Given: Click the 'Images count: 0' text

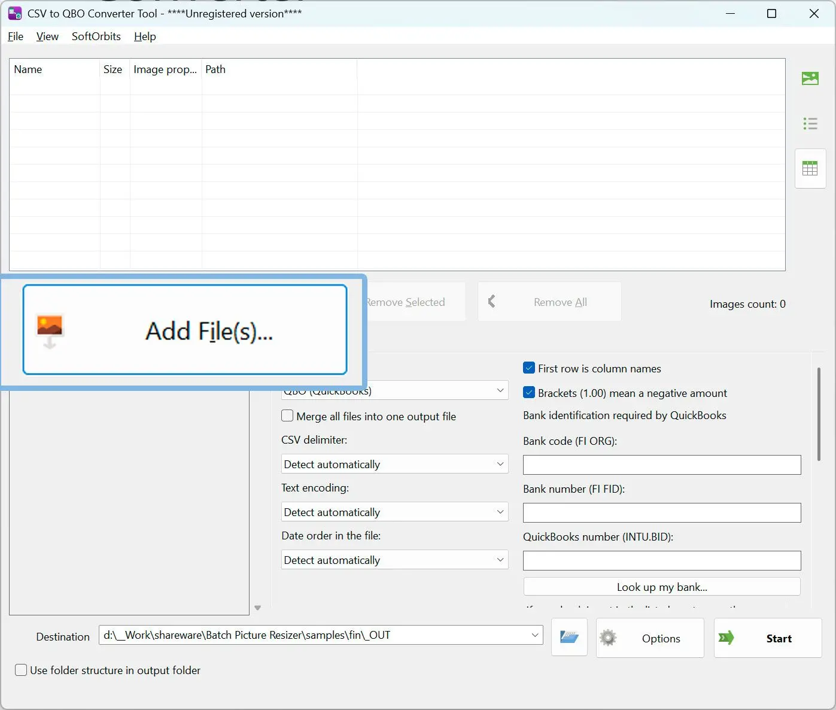Looking at the screenshot, I should [747, 304].
